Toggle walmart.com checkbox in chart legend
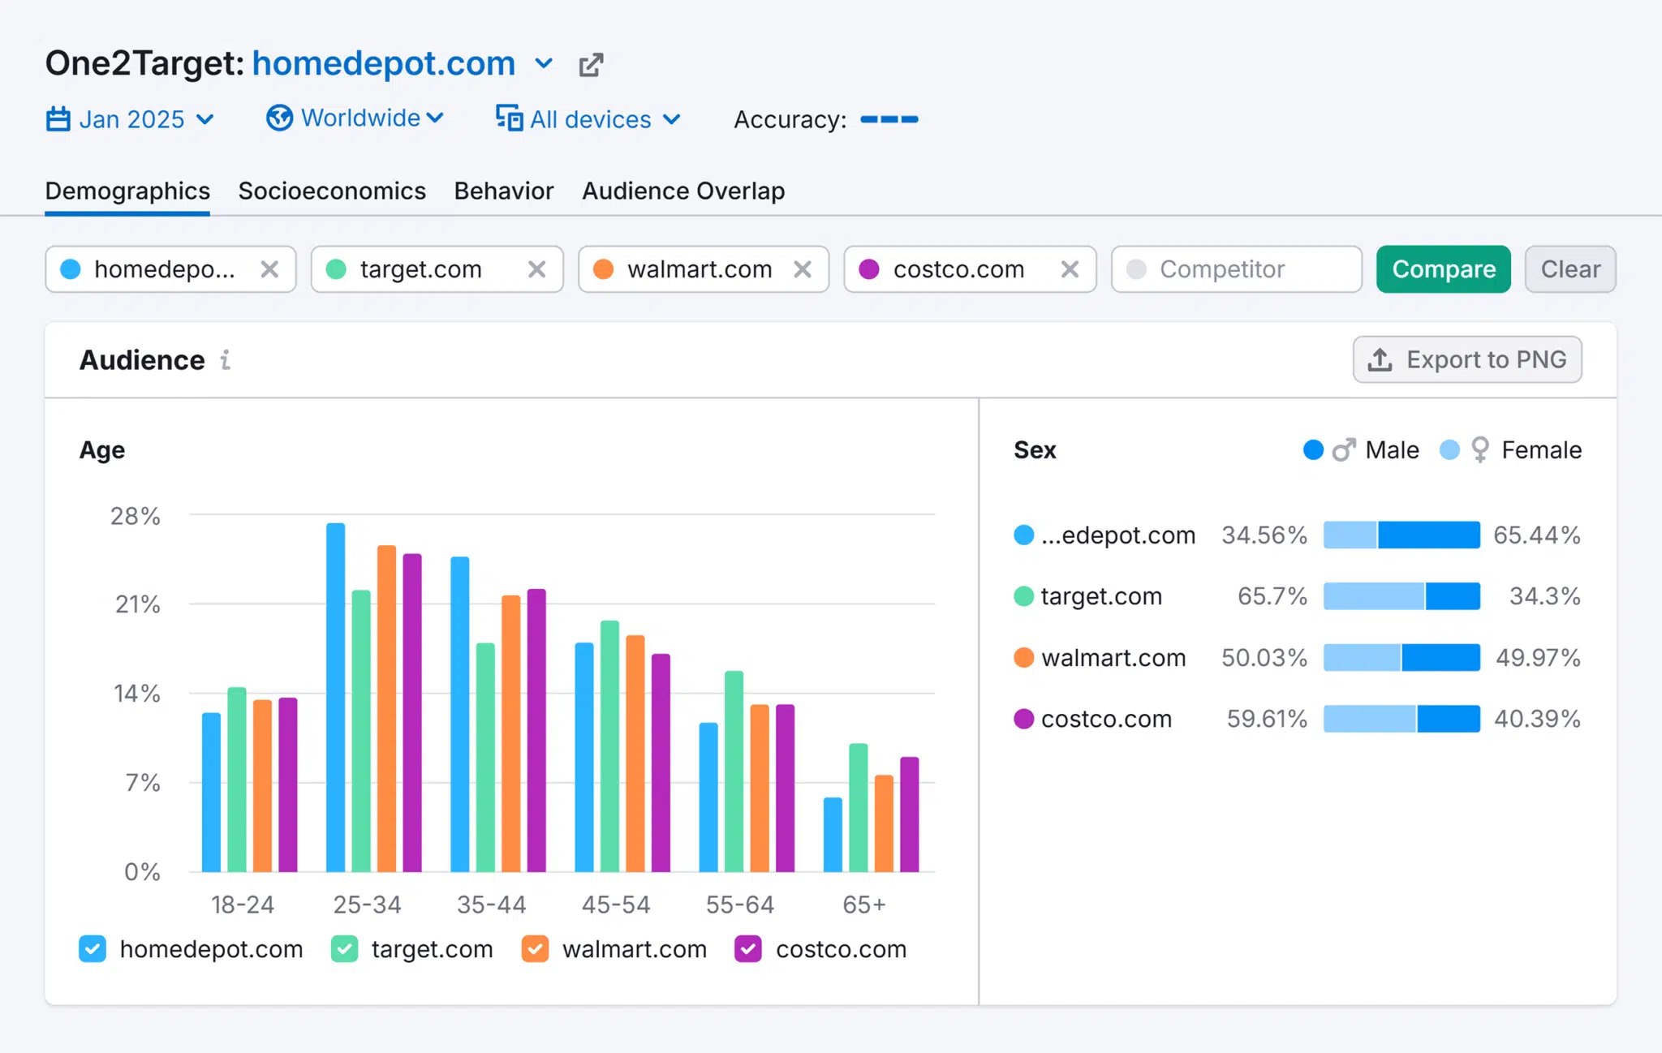The image size is (1662, 1053). pyautogui.click(x=536, y=948)
